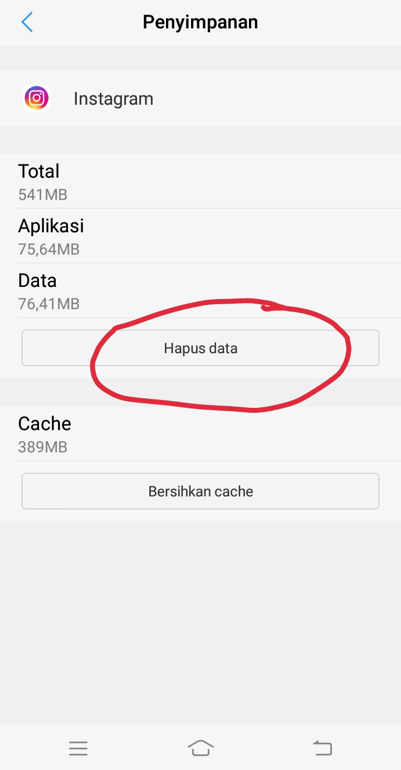Click the 75,64MB application size value

[49, 249]
